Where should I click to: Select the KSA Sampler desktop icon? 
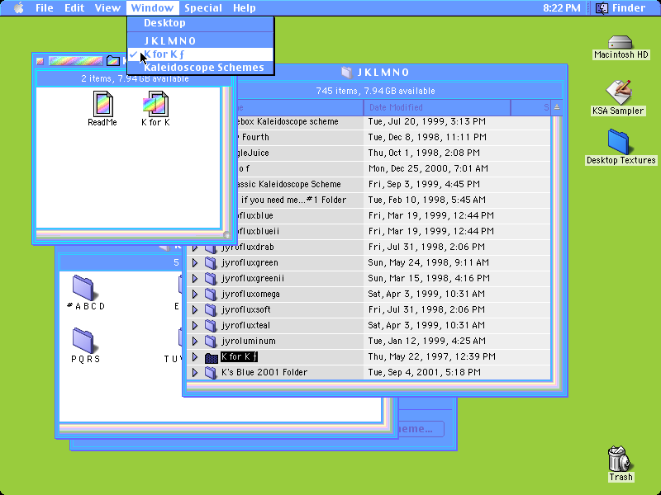point(618,92)
